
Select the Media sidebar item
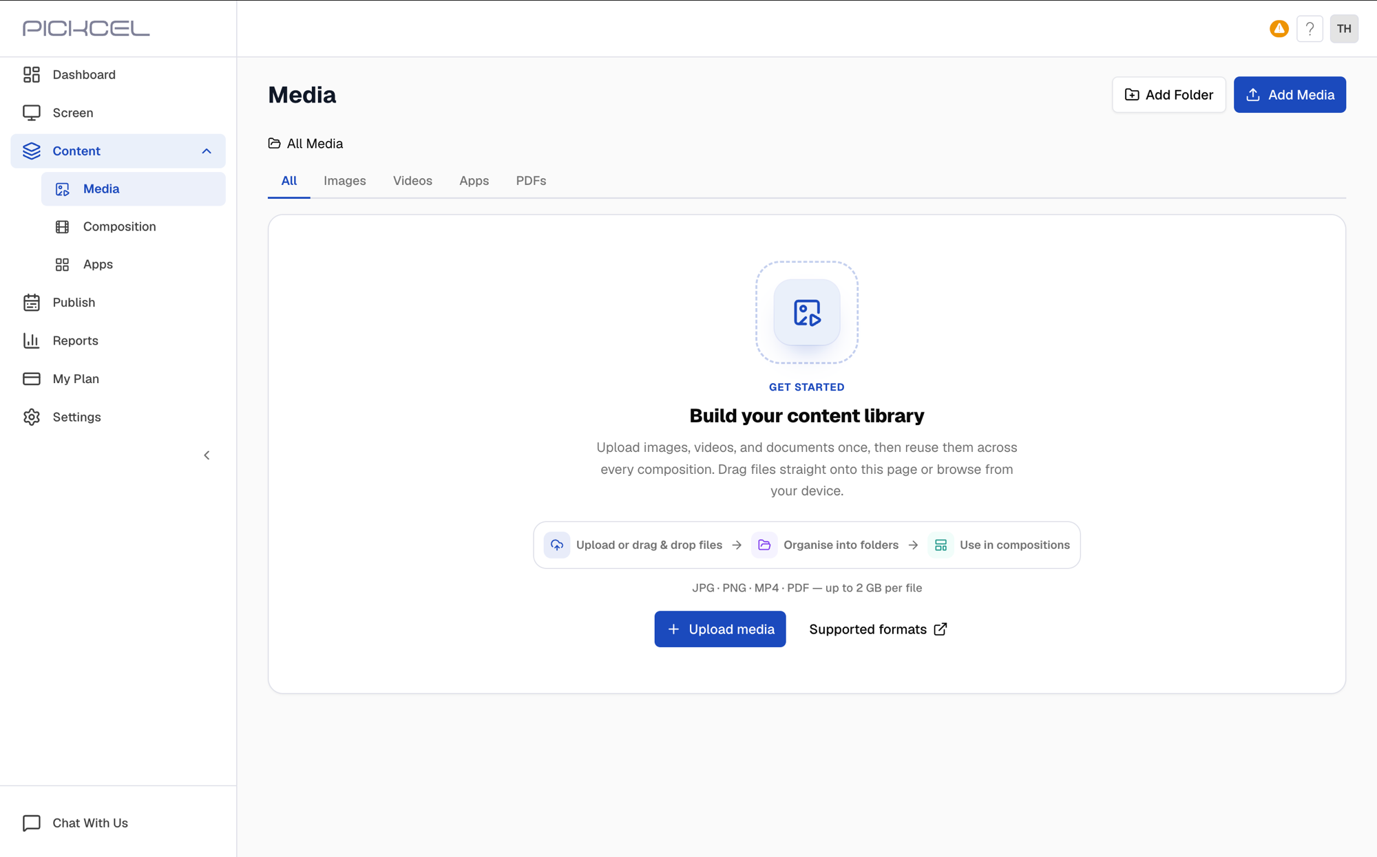[133, 188]
